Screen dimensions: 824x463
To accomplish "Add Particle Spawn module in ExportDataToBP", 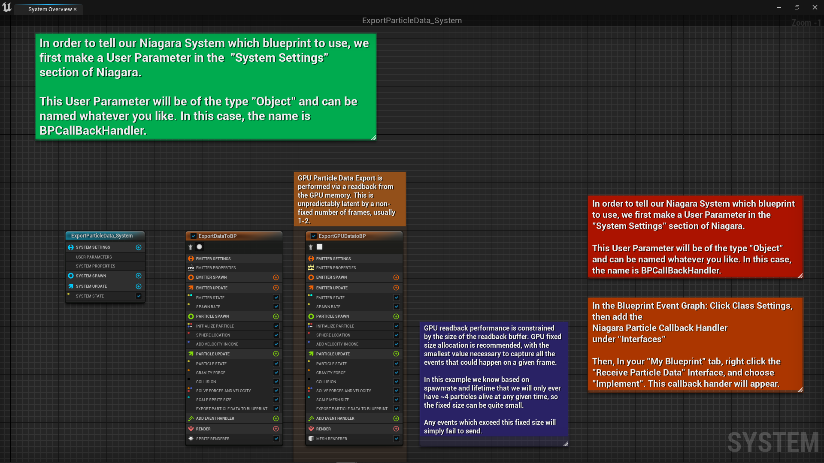I will 276,316.
